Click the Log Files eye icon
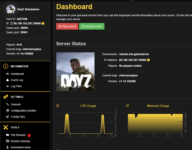This screenshot has height=150, width=192. 8,86
